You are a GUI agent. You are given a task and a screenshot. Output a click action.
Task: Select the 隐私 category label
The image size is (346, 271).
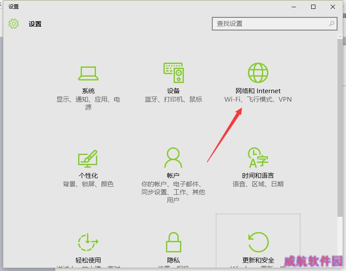(174, 260)
